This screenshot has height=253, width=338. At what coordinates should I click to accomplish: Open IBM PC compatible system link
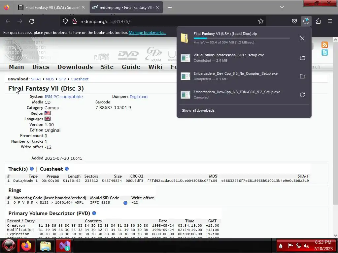pos(64,97)
